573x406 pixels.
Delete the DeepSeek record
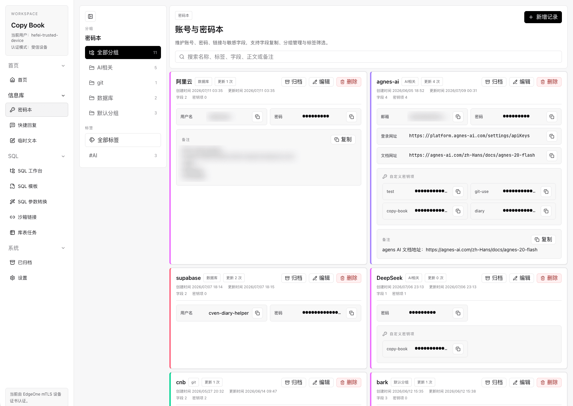pos(549,278)
